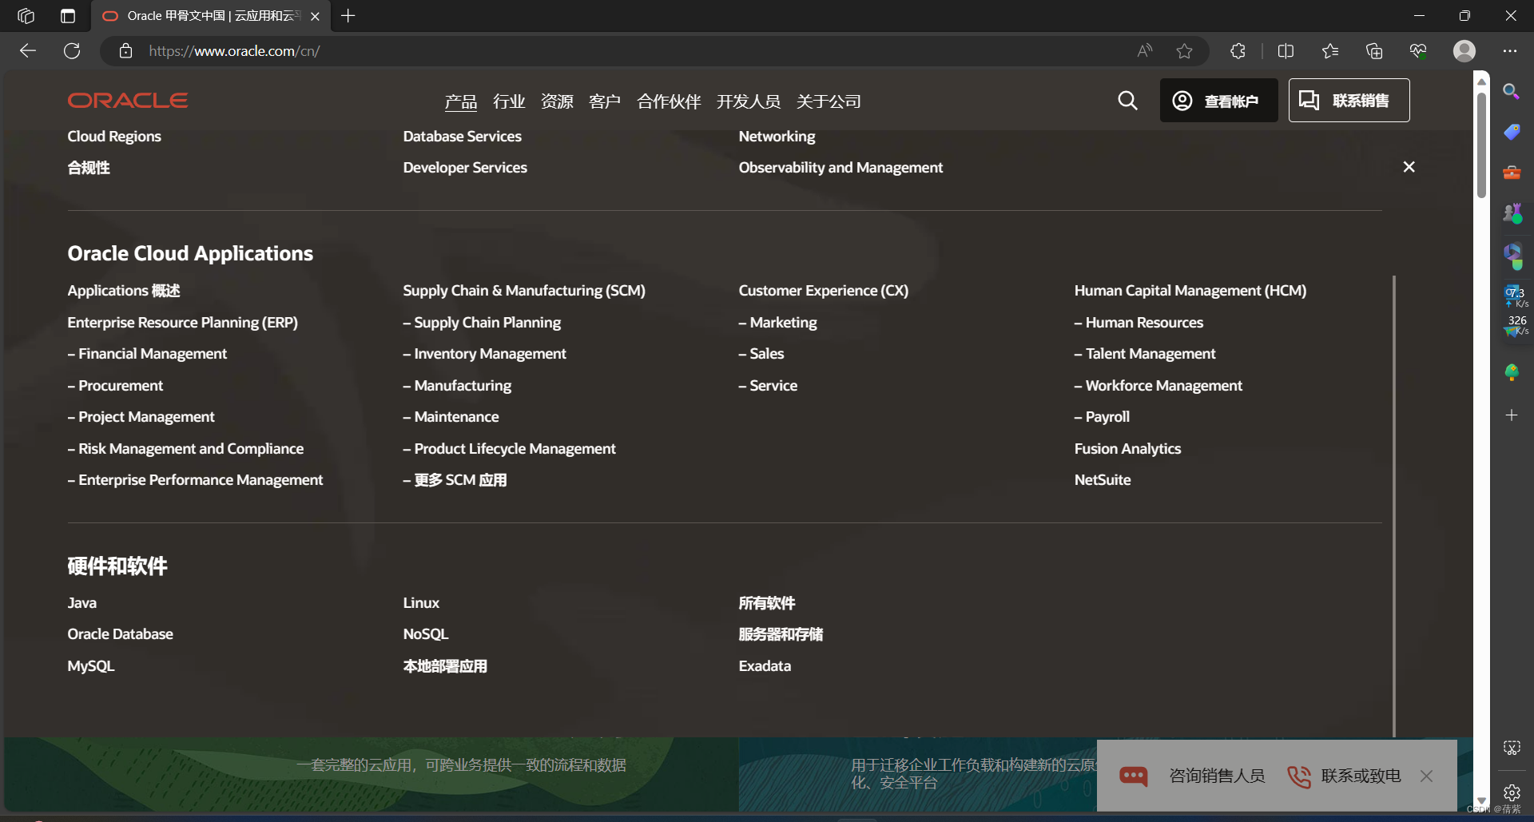Click the Oracle logo
1534x822 pixels.
pos(128,101)
